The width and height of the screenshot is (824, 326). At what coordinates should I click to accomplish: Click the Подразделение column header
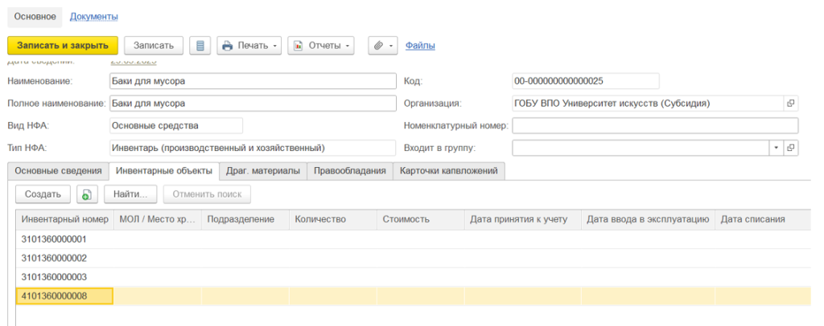coord(245,219)
